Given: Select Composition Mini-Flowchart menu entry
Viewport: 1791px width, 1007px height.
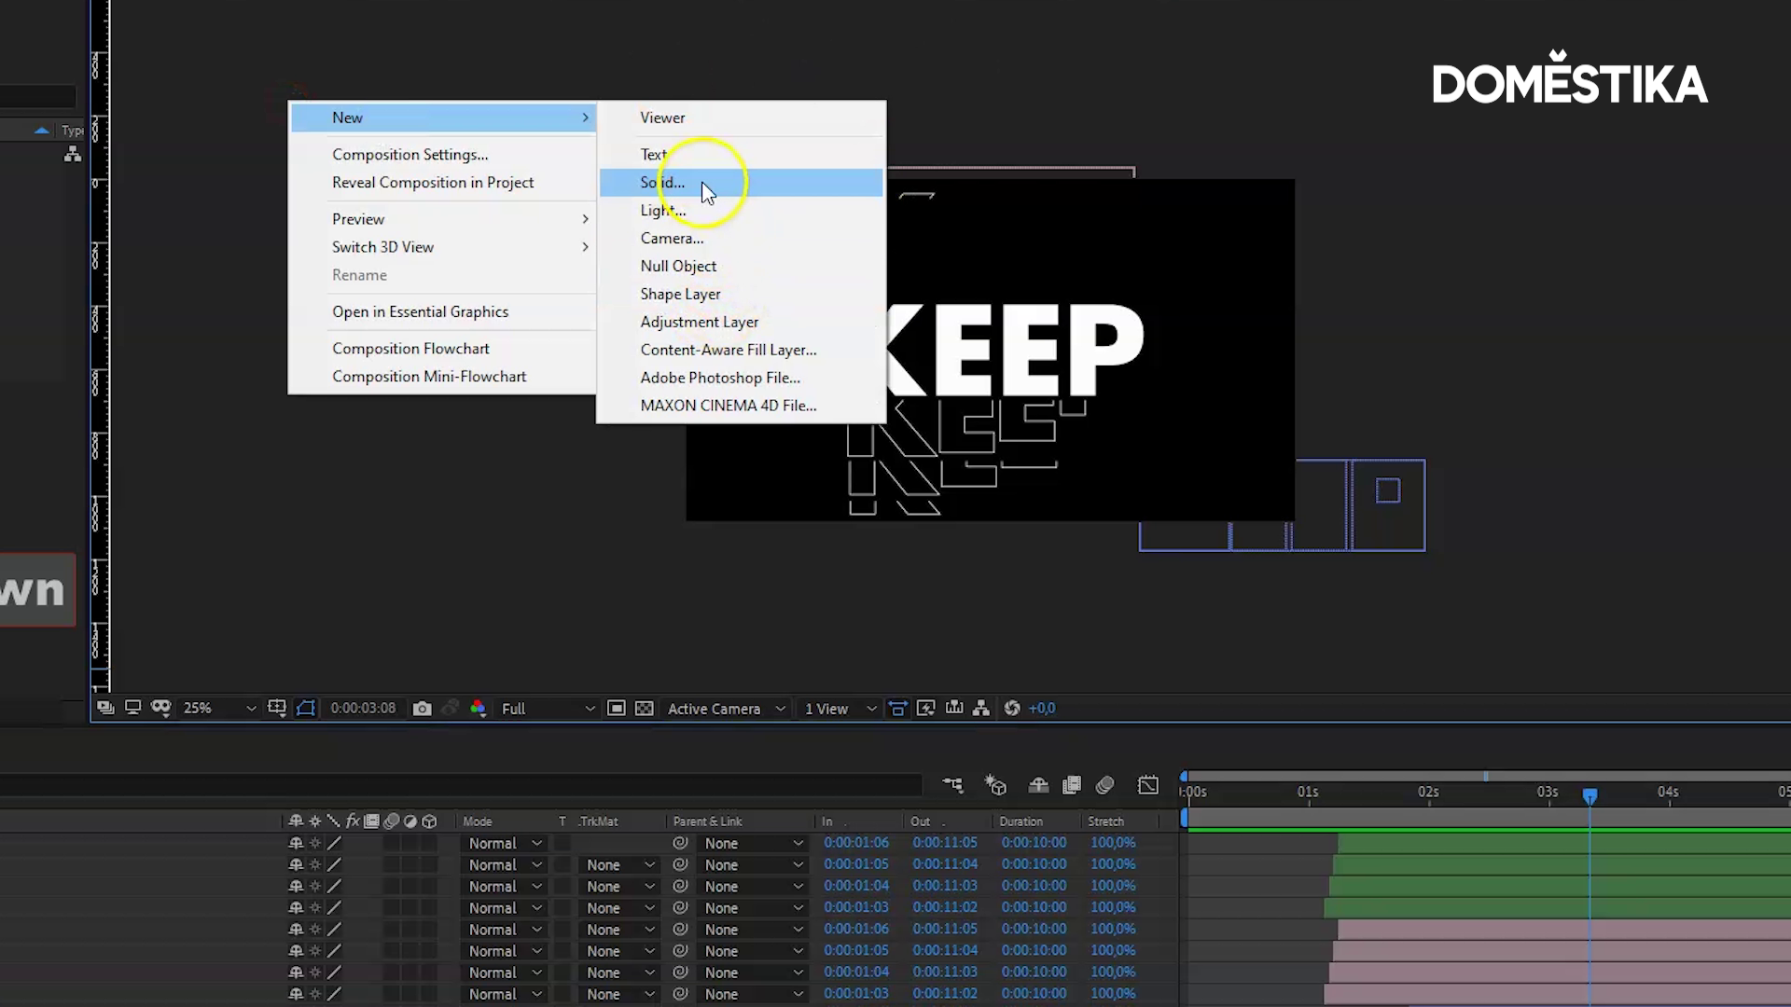Looking at the screenshot, I should pos(443,377).
